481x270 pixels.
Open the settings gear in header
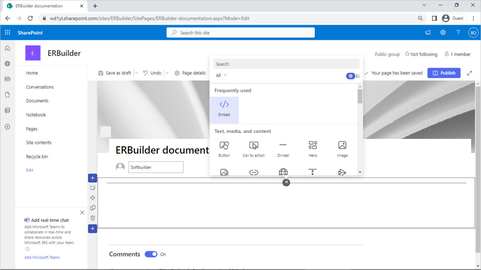(443, 33)
